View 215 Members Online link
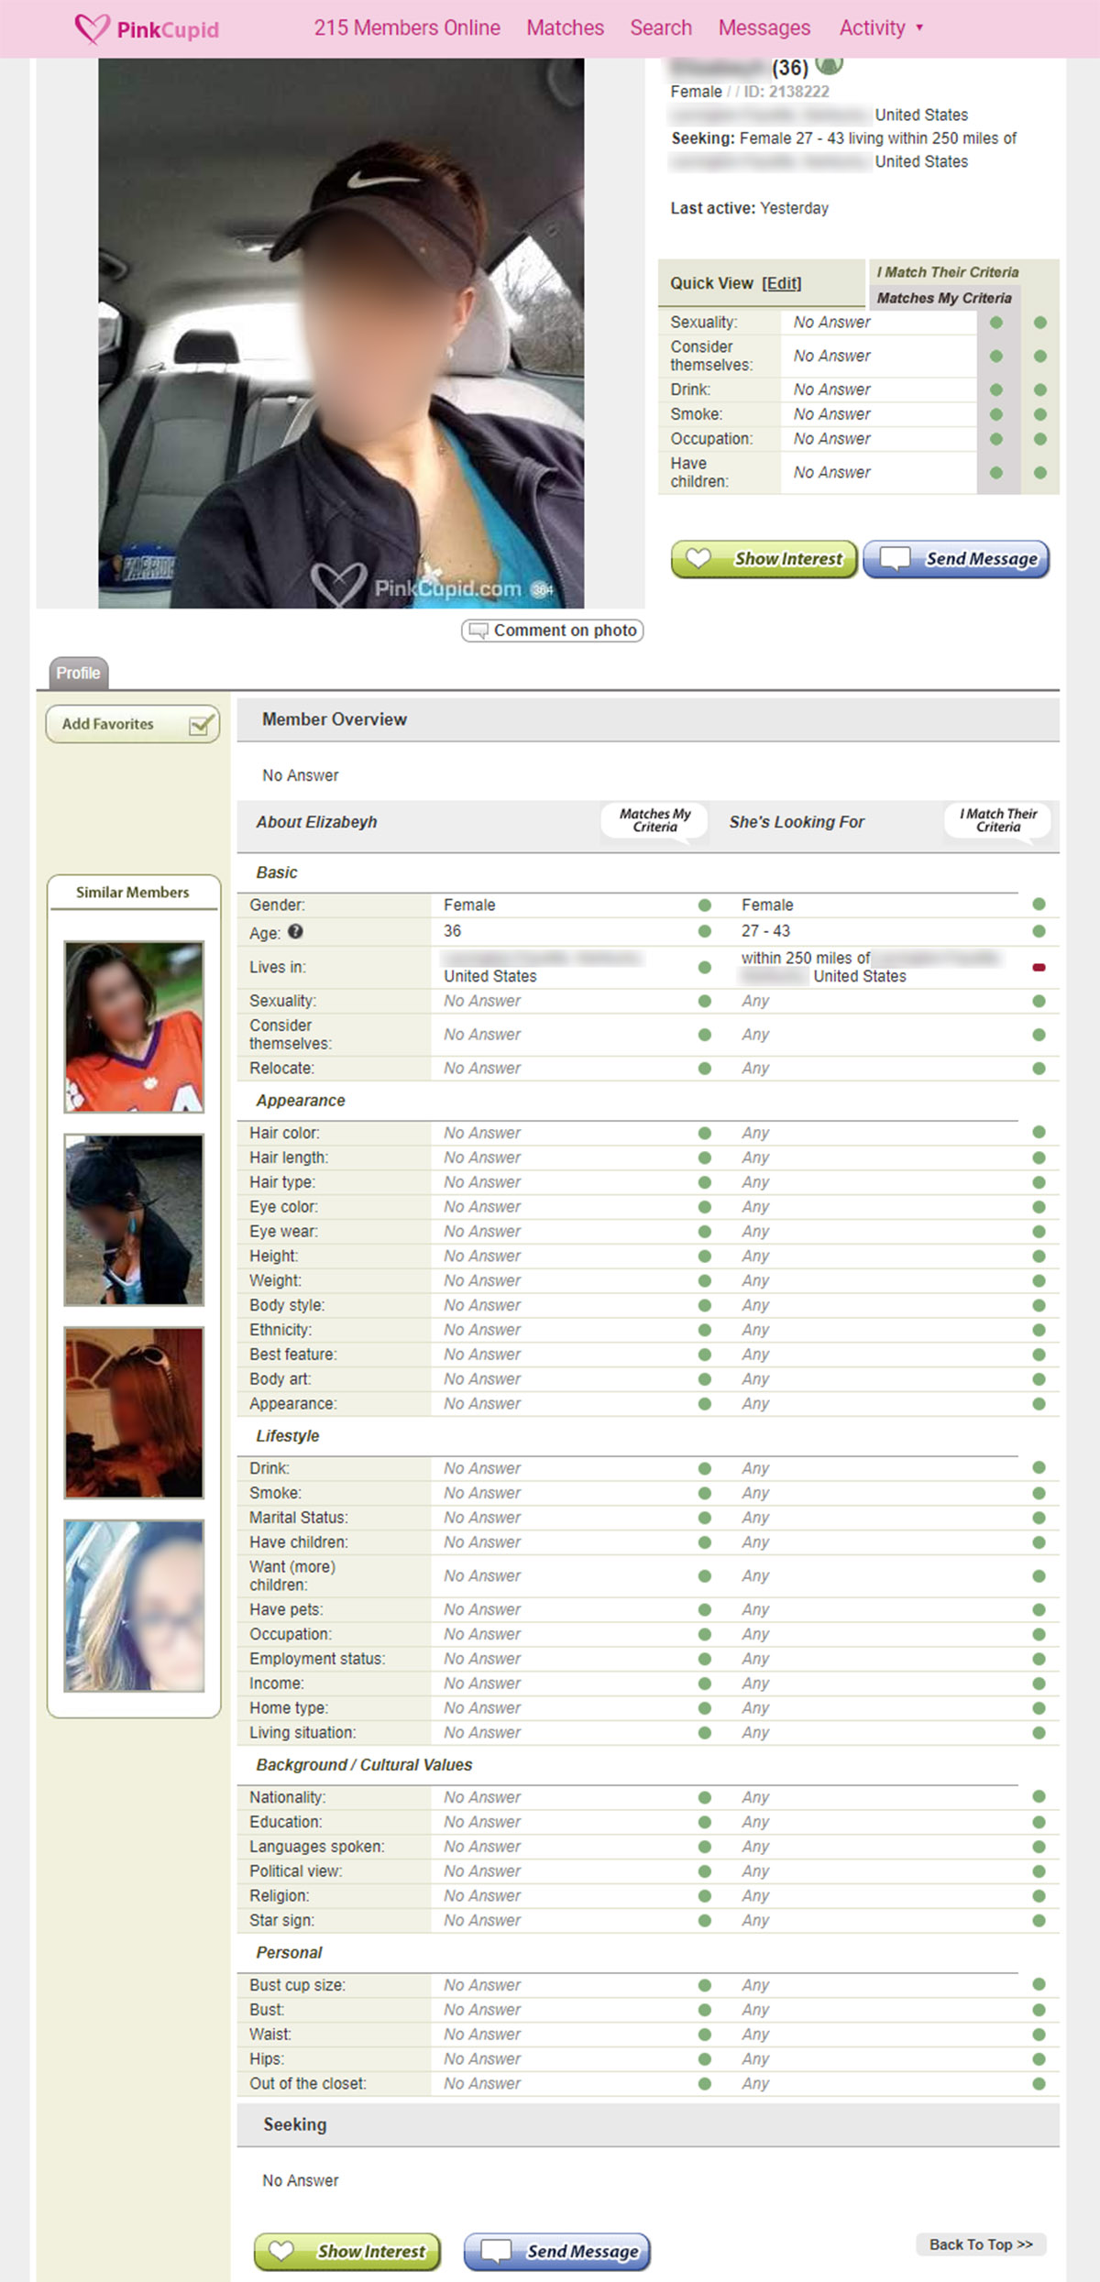 pos(407,28)
